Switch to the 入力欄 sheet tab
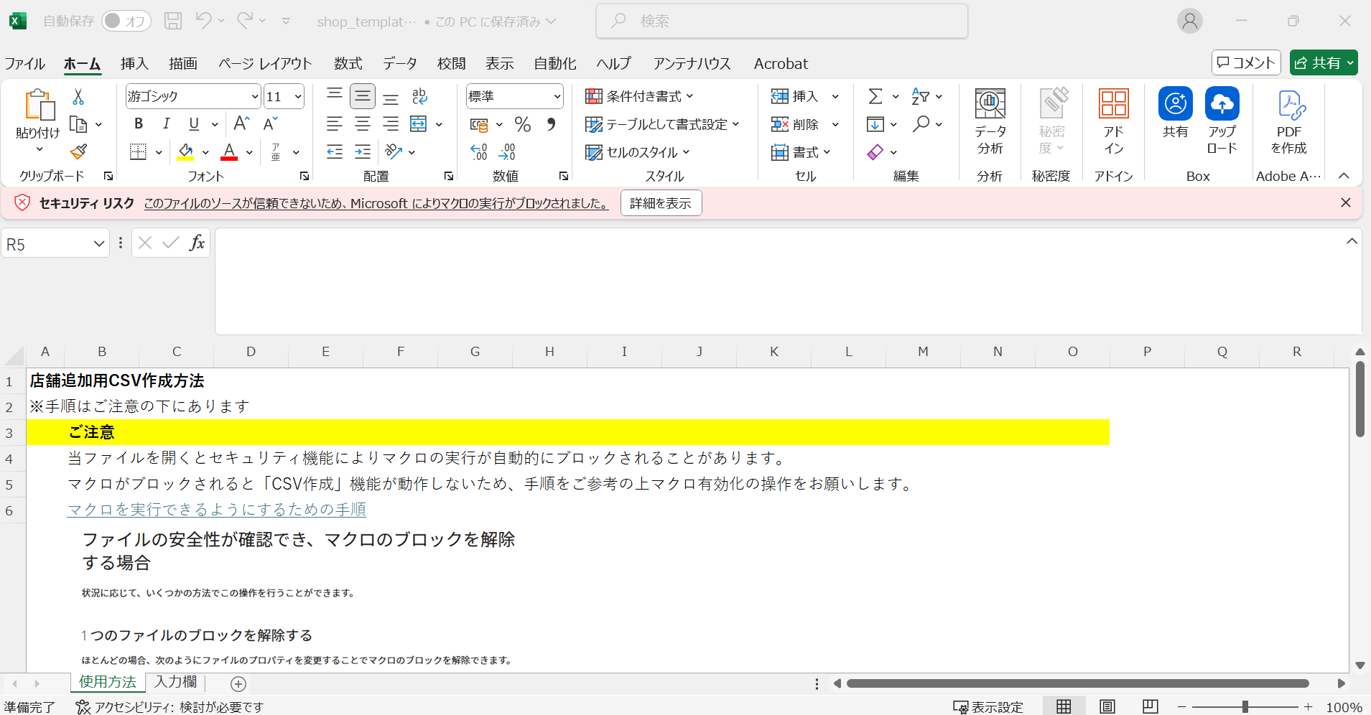 pos(175,682)
